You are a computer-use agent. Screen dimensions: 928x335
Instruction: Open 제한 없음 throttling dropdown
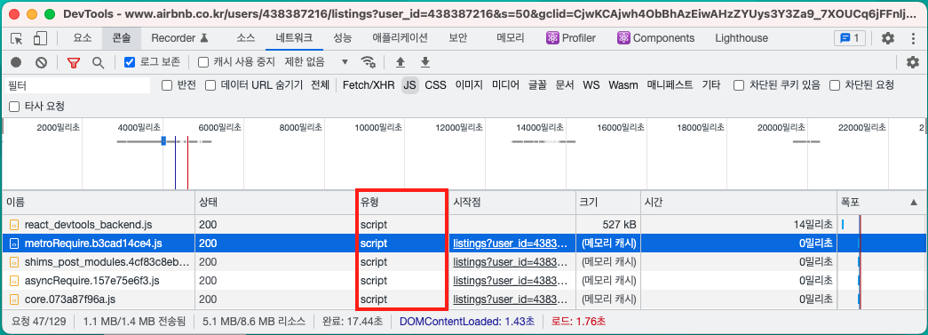click(317, 62)
